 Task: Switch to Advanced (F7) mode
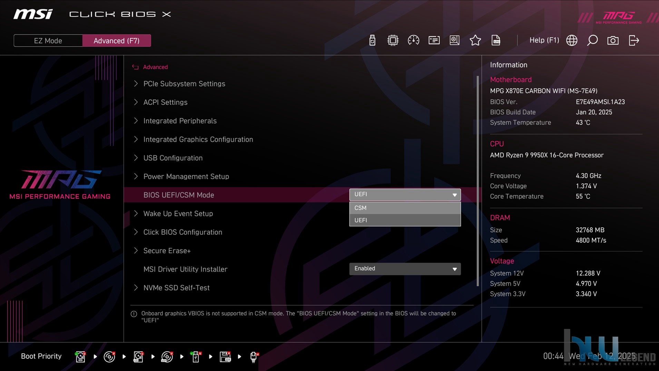pyautogui.click(x=117, y=41)
